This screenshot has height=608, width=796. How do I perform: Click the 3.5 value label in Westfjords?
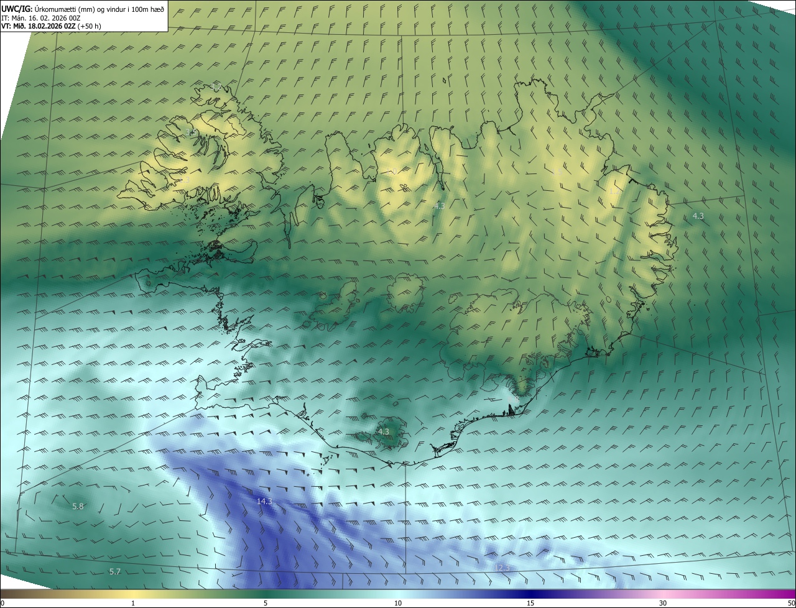point(192,132)
